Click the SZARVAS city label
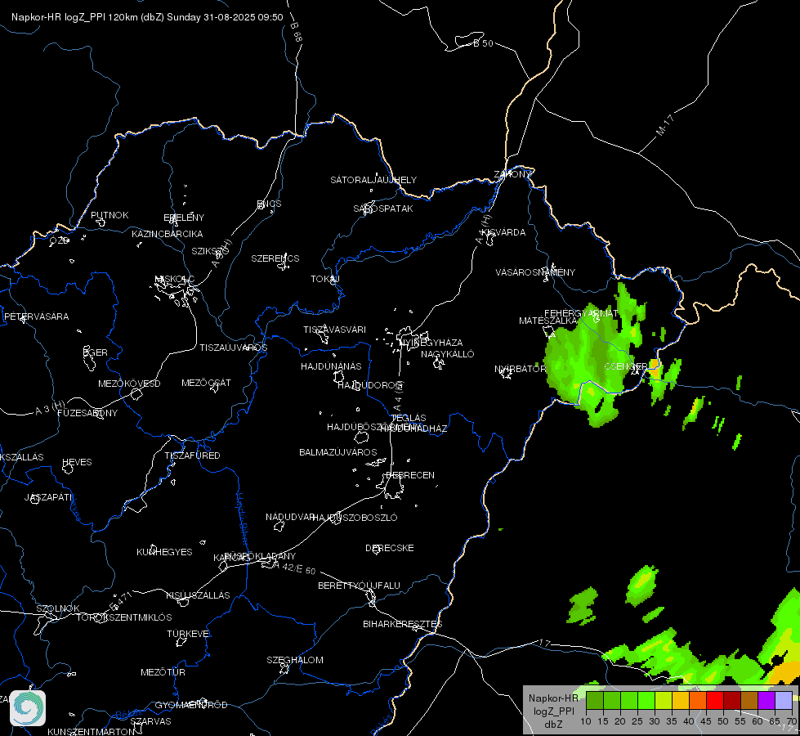 150,721
